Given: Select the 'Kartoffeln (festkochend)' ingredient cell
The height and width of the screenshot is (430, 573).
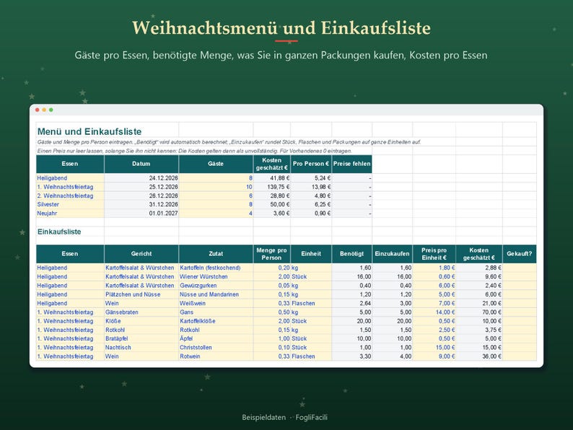Looking at the screenshot, I should click(x=216, y=268).
